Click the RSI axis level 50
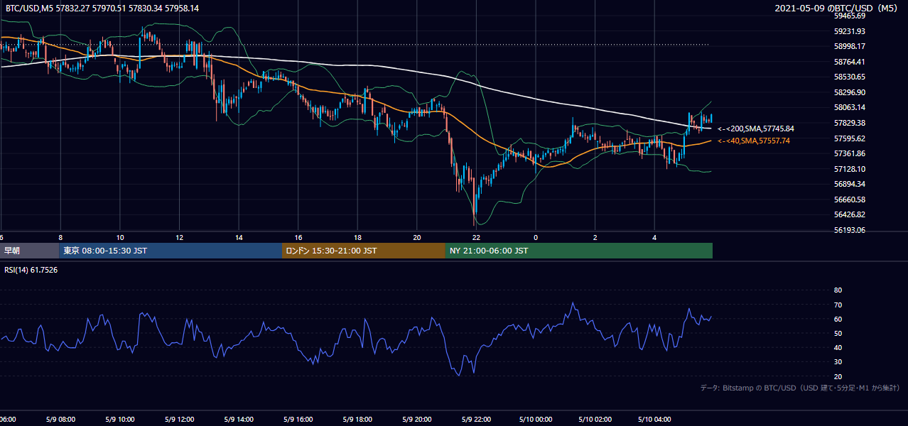 pyautogui.click(x=838, y=333)
